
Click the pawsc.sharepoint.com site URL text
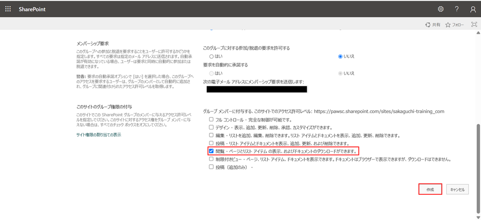(379, 111)
